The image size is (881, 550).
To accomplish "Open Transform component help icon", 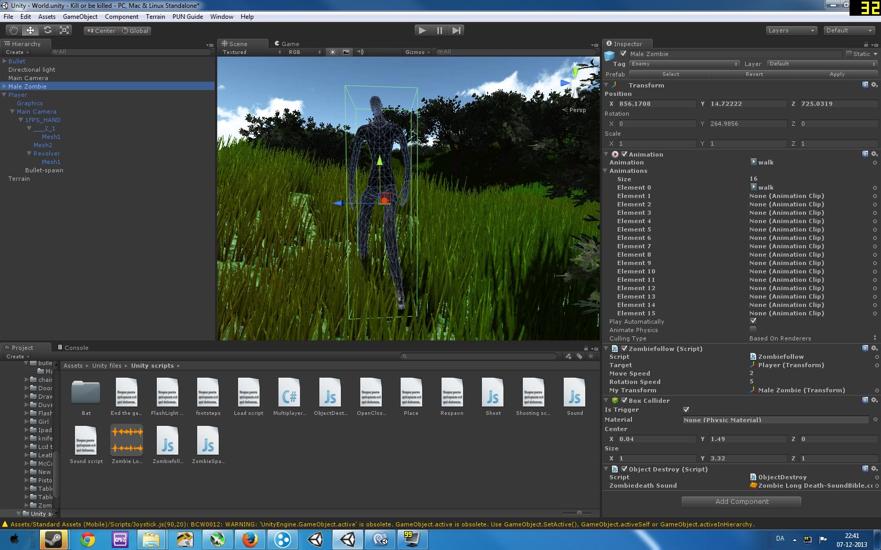I will click(865, 85).
